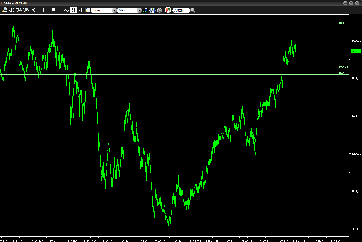Click the refresh chart data icon
The image size is (362, 242).
[160, 10]
